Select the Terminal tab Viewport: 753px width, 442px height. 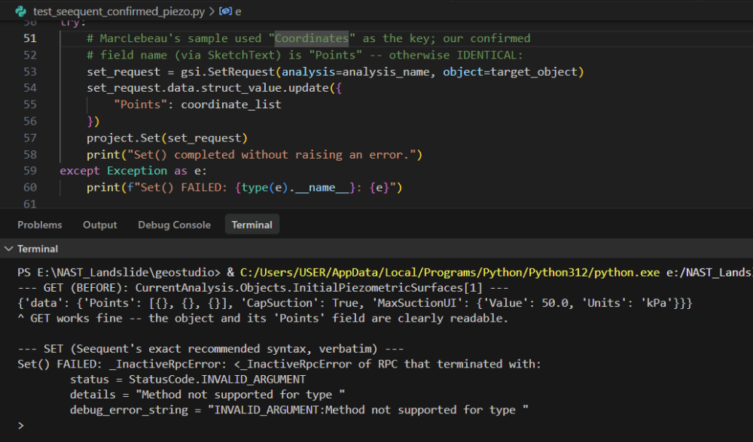tap(252, 225)
